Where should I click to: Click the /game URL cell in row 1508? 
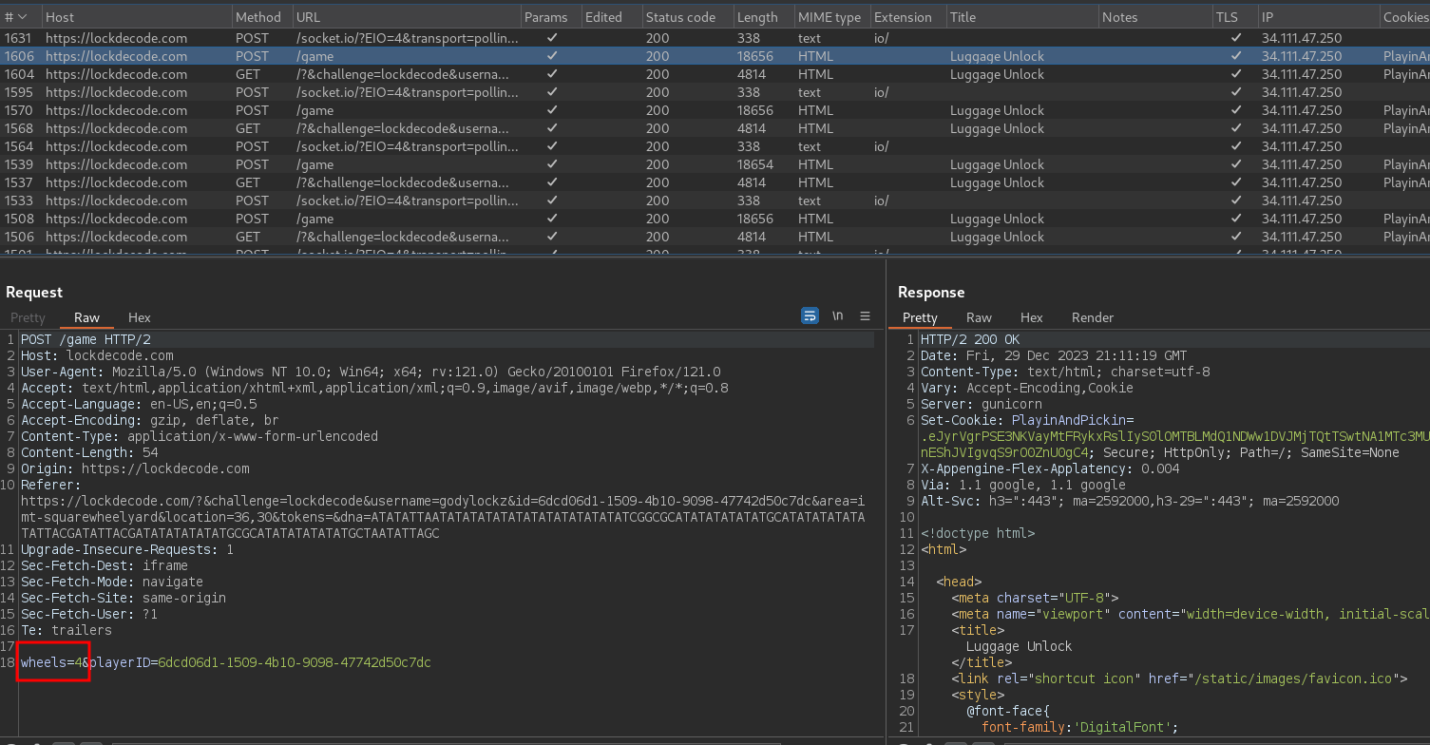[x=313, y=219]
